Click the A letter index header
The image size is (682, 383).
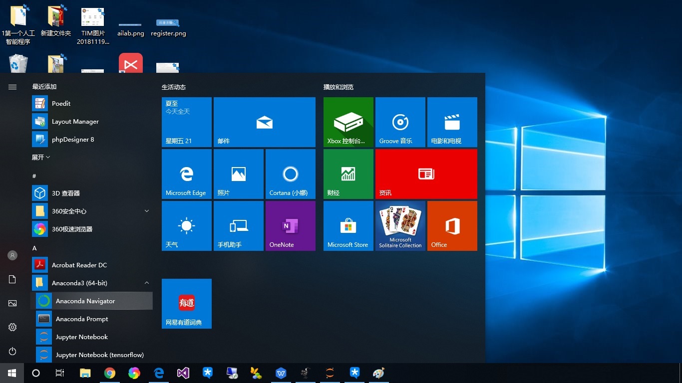pyautogui.click(x=34, y=248)
